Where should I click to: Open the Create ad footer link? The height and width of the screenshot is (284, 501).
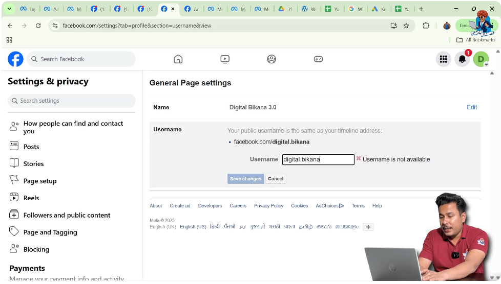pos(180,206)
